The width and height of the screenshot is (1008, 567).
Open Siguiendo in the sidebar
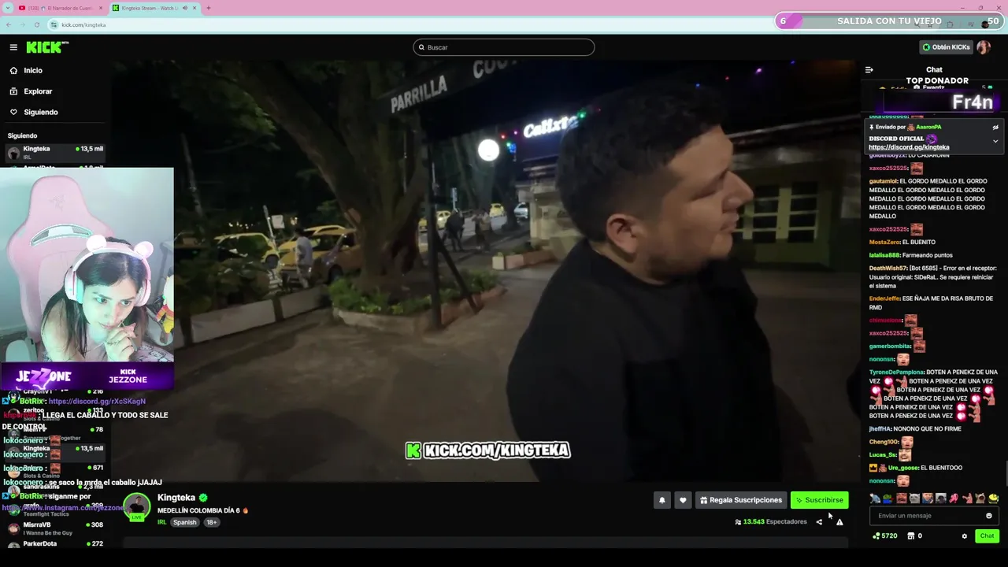[41, 112]
